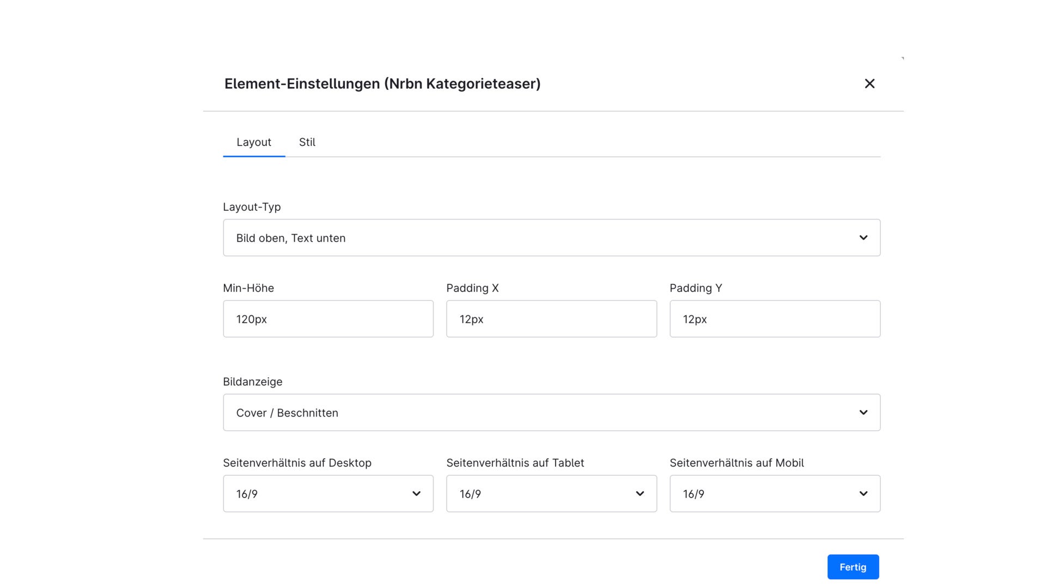The height and width of the screenshot is (588, 1046).
Task: Select the Layout tab
Action: (x=254, y=142)
